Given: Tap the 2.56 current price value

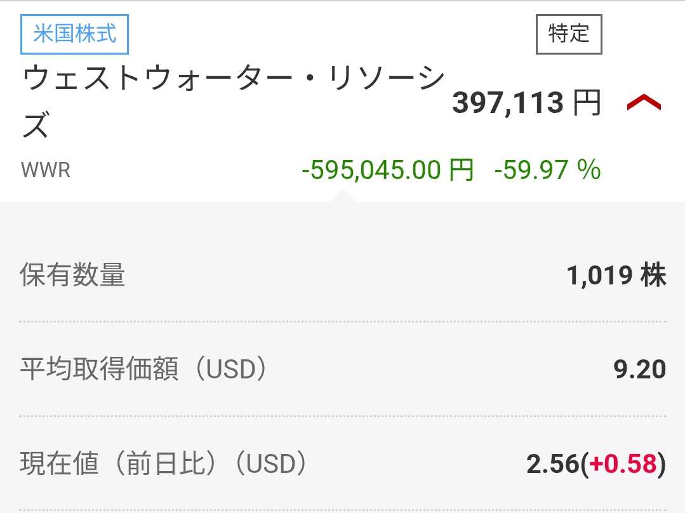Looking at the screenshot, I should (x=553, y=464).
